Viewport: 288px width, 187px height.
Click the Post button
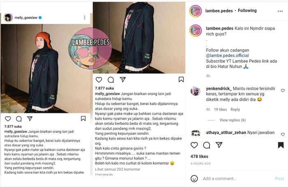point(279,178)
